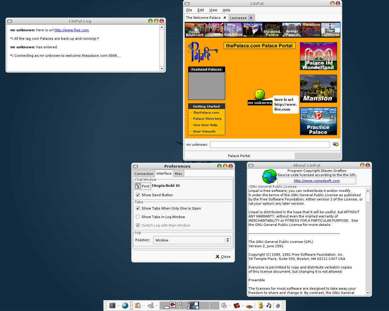Click the font chooser icon in Preferences
This screenshot has height=311, width=389.
138,186
